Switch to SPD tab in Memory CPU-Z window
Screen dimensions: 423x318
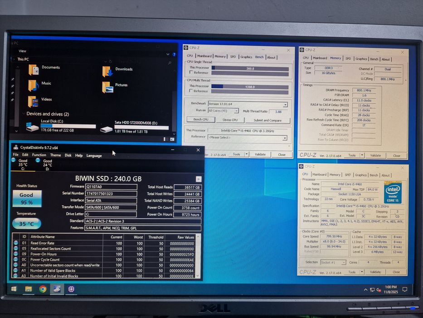[348, 59]
